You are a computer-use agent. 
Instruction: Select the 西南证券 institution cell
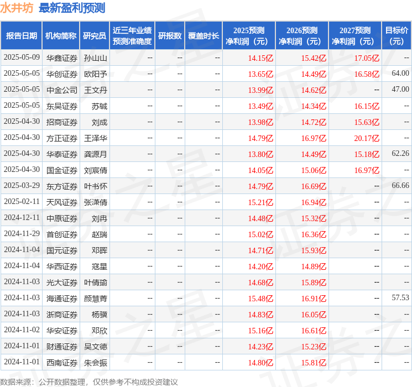click(62, 362)
